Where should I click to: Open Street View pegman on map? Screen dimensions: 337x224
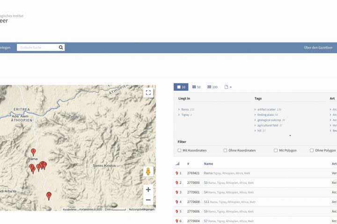(148, 171)
